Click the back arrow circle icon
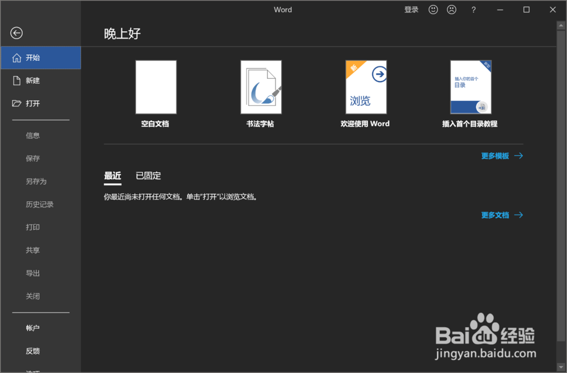This screenshot has width=567, height=373. (16, 33)
